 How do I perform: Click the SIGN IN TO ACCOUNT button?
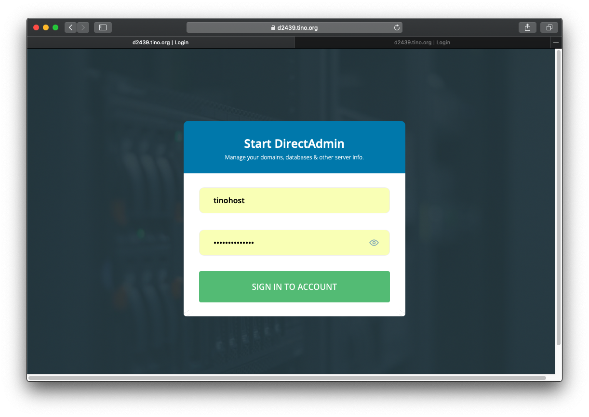[x=294, y=287]
